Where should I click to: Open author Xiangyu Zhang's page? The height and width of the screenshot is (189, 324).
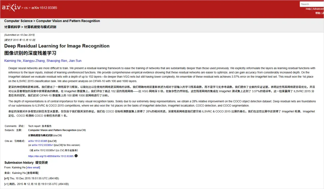[34, 61]
